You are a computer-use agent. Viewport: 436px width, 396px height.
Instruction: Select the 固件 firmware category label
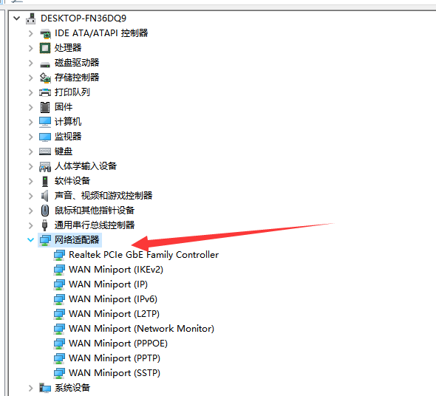(x=64, y=107)
